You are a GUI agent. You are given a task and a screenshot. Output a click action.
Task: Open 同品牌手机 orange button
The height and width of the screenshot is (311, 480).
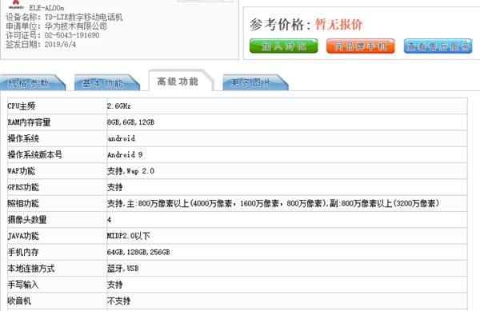coord(360,46)
